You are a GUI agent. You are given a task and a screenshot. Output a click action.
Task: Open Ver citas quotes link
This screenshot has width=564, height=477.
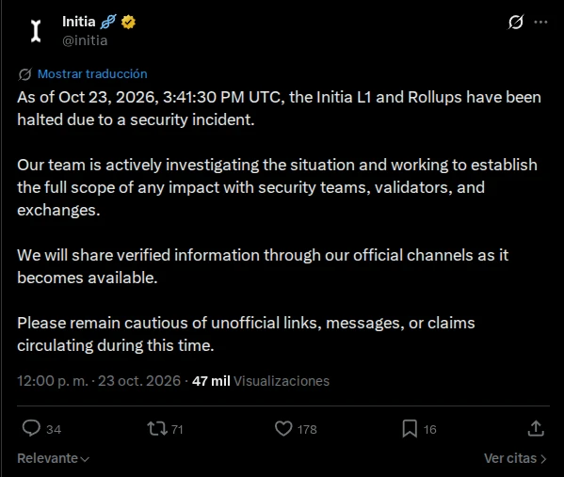tap(515, 458)
